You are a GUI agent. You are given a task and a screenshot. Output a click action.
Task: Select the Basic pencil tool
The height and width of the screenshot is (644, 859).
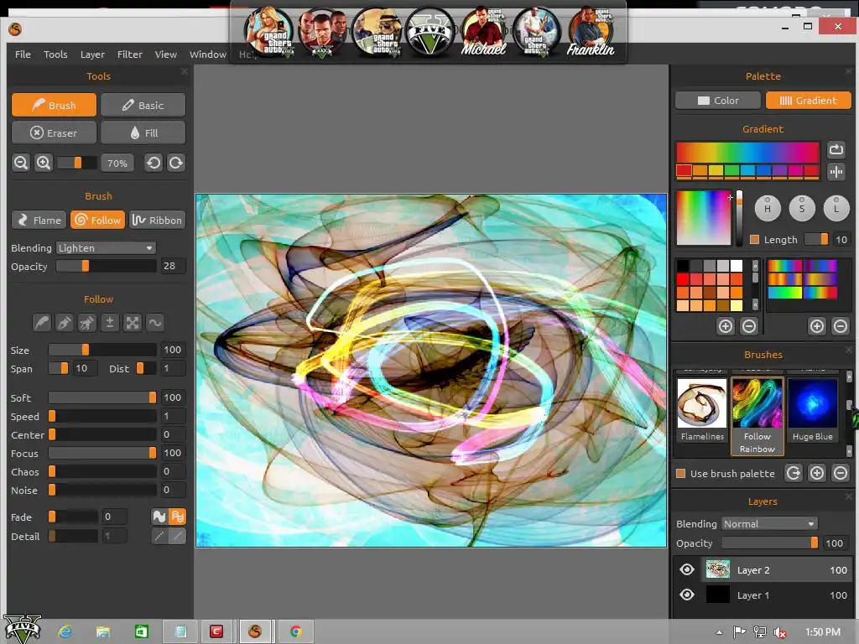143,105
